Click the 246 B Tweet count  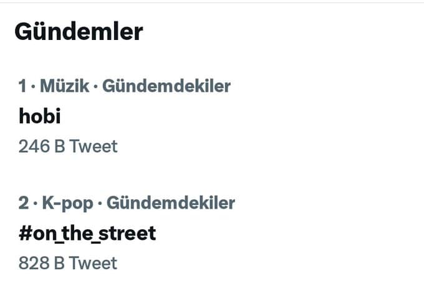pos(68,146)
